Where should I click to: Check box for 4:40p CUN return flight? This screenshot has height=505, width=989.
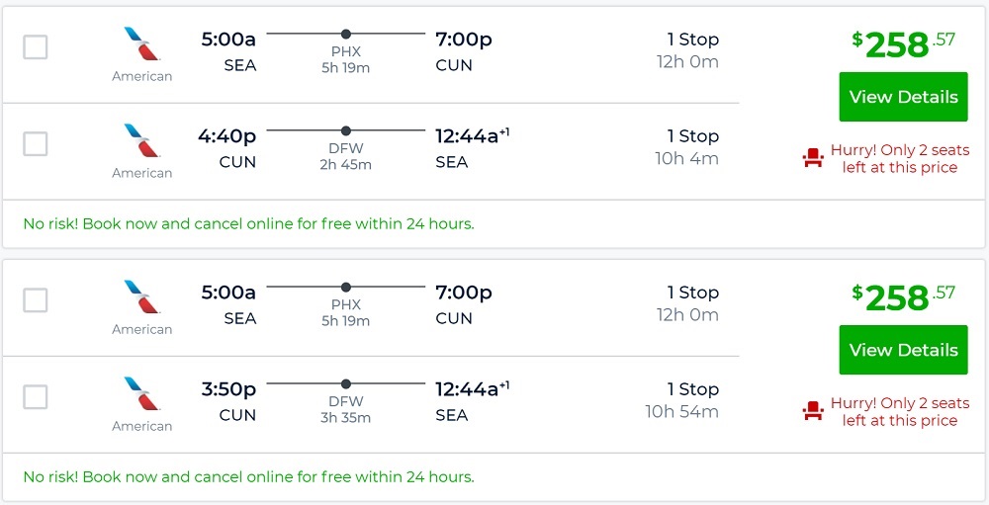[x=36, y=143]
